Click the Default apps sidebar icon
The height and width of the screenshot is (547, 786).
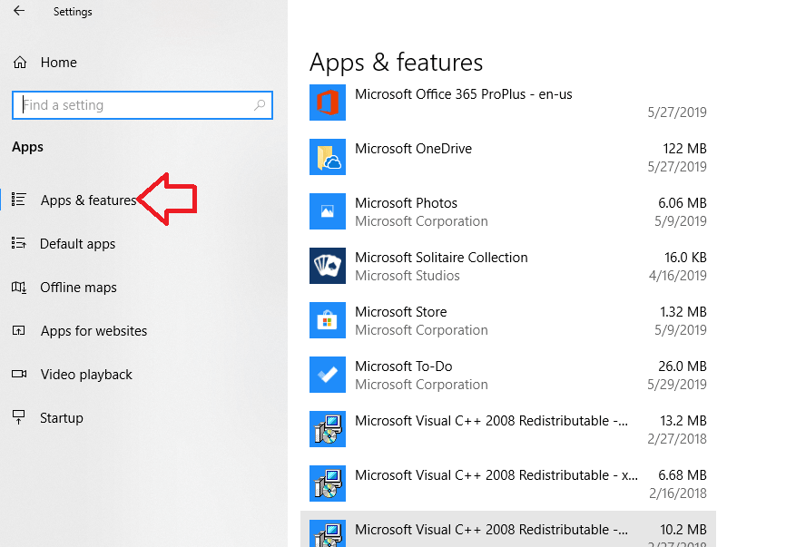tap(20, 244)
